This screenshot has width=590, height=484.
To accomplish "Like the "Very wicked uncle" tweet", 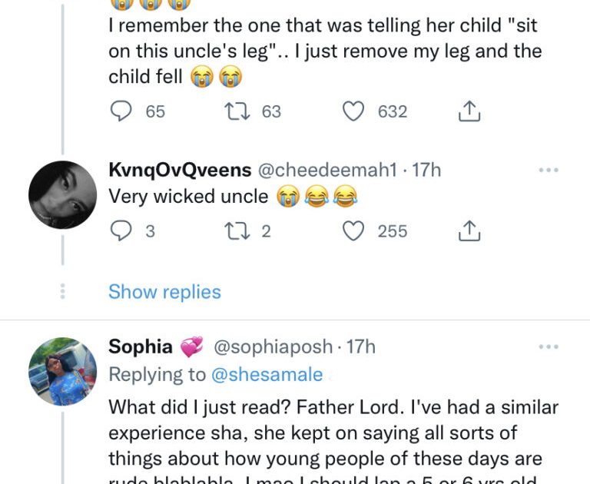I will click(x=353, y=230).
